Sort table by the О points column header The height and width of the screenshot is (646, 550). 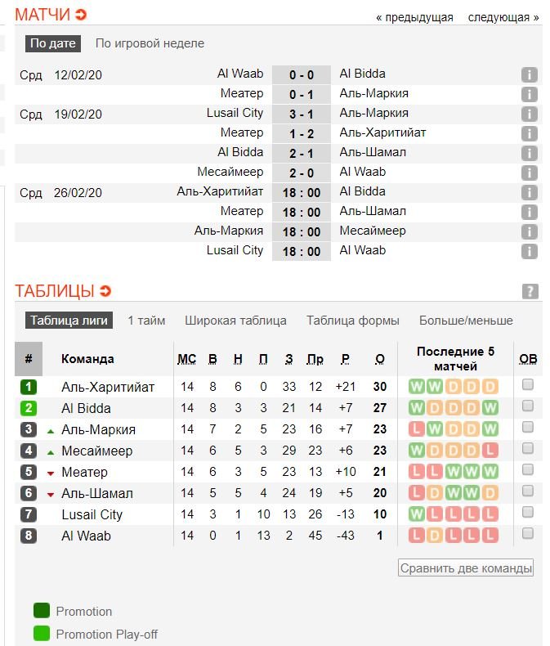click(379, 359)
